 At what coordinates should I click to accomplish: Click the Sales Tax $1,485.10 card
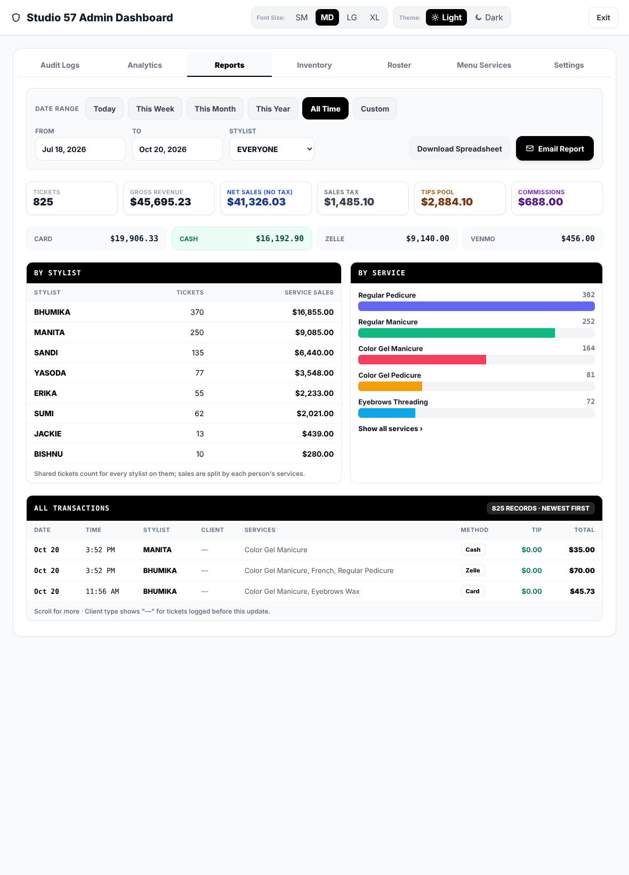(x=363, y=198)
